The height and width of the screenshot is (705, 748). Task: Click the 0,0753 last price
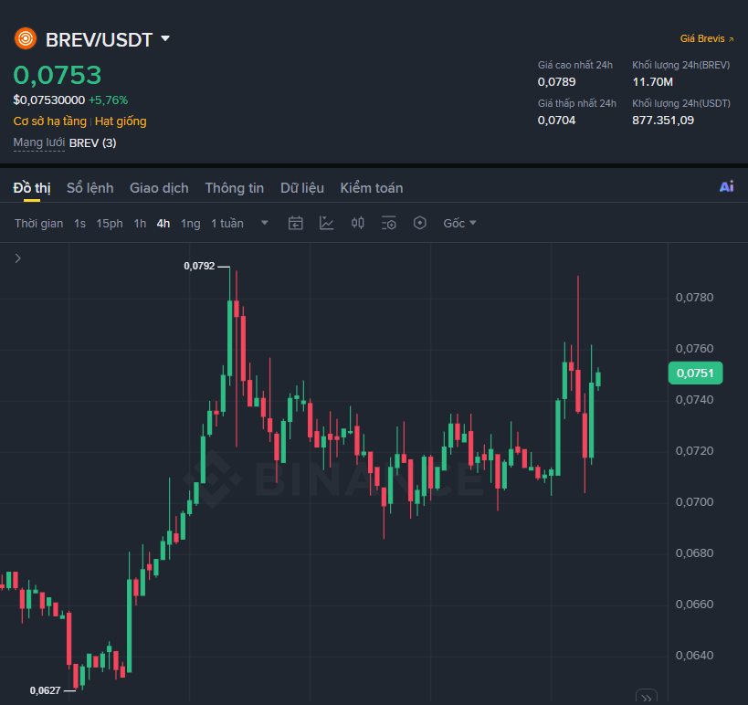click(x=58, y=76)
